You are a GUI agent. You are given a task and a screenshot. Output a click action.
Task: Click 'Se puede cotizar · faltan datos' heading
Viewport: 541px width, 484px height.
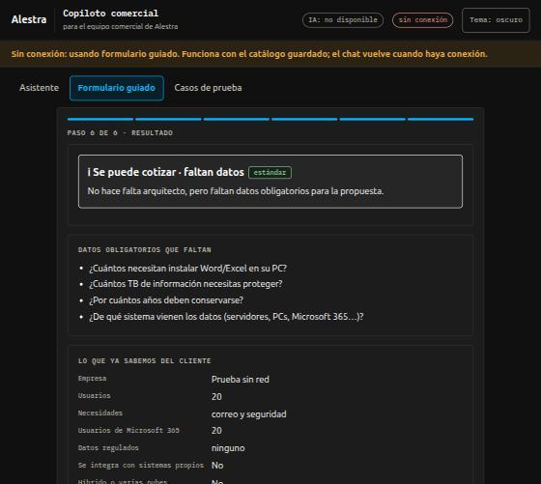(x=168, y=172)
